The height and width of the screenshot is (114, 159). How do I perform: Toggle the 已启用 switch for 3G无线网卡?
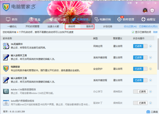140,46
